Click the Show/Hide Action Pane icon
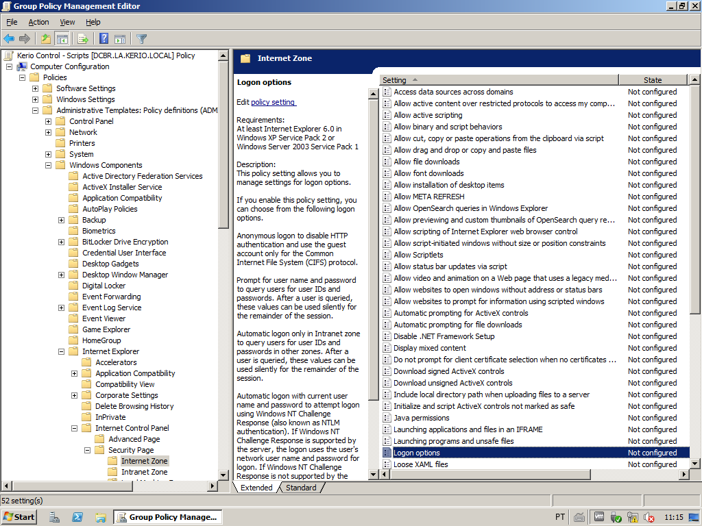This screenshot has width=702, height=526. tap(120, 38)
